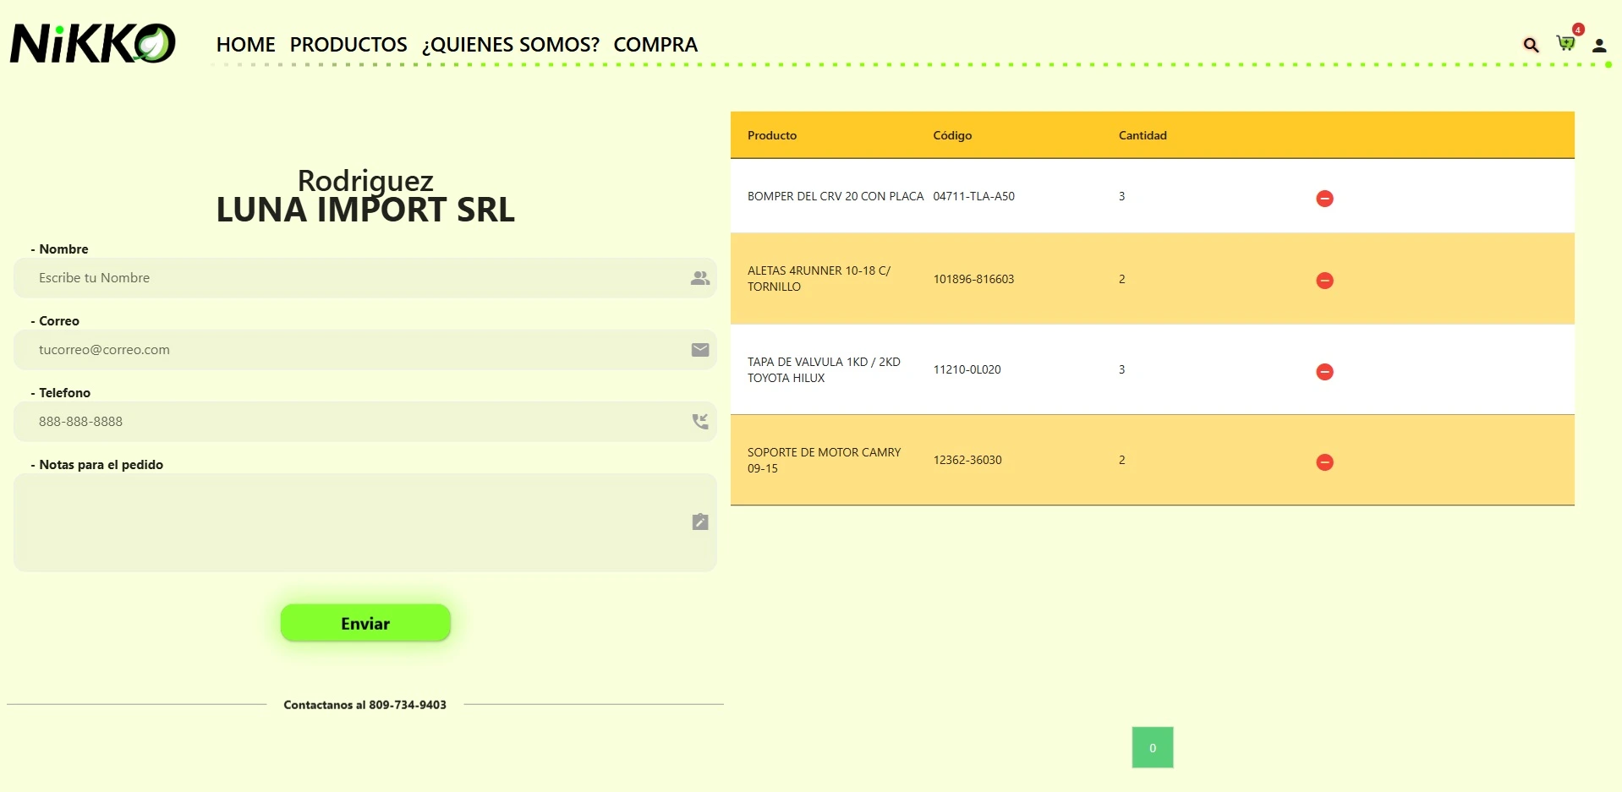Open the COMPRA menu item
This screenshot has height=792, width=1622.
tap(655, 45)
